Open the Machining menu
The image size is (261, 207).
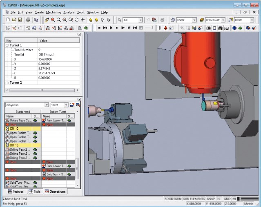[x=53, y=12]
